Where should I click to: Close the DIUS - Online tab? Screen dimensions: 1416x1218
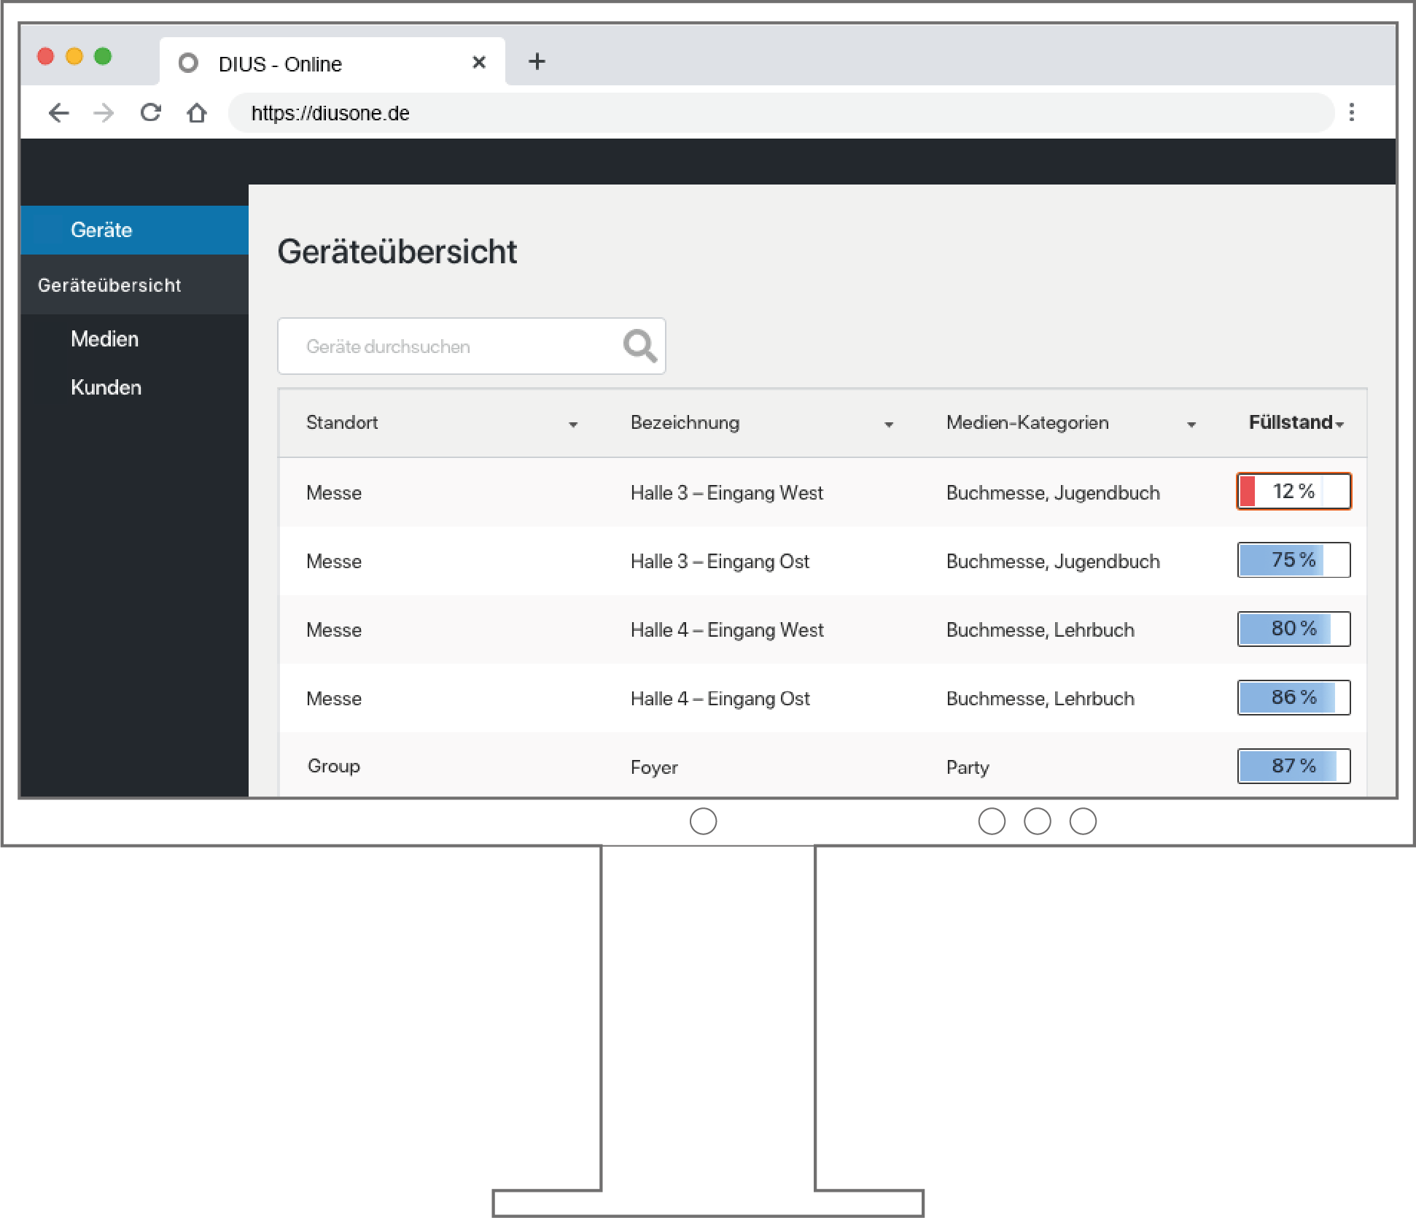pos(479,62)
